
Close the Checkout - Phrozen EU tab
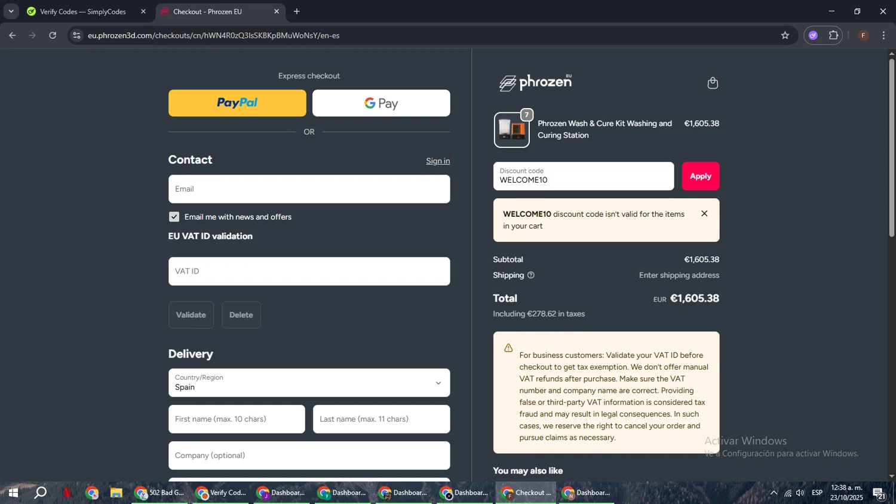(277, 11)
